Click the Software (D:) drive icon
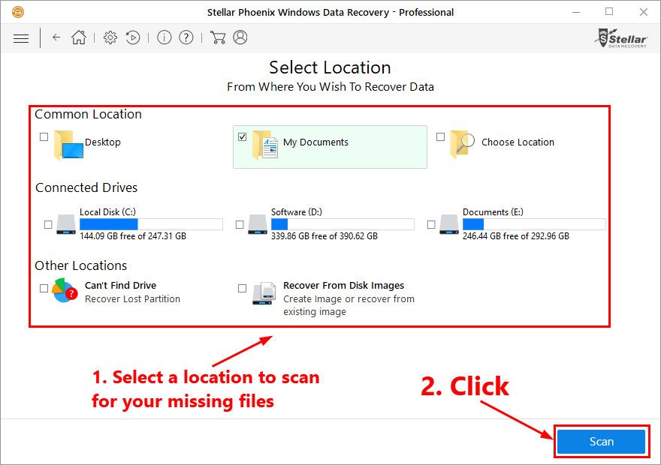661x465 pixels. pyautogui.click(x=258, y=224)
